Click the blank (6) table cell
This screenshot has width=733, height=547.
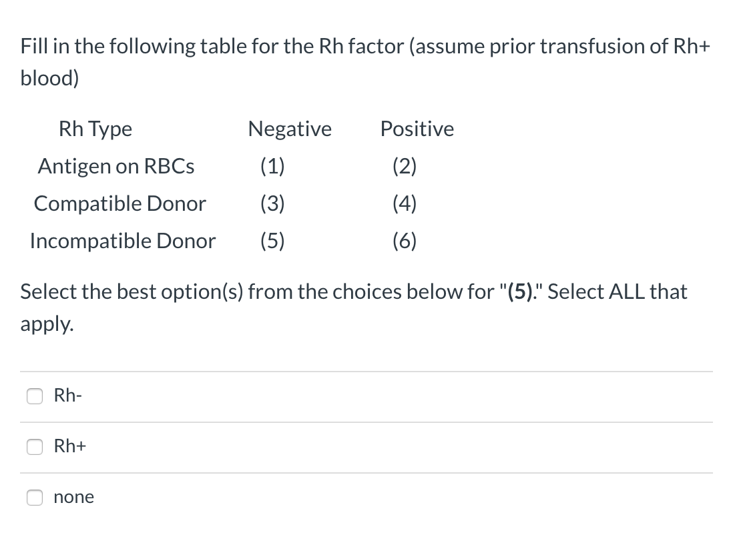click(x=404, y=241)
